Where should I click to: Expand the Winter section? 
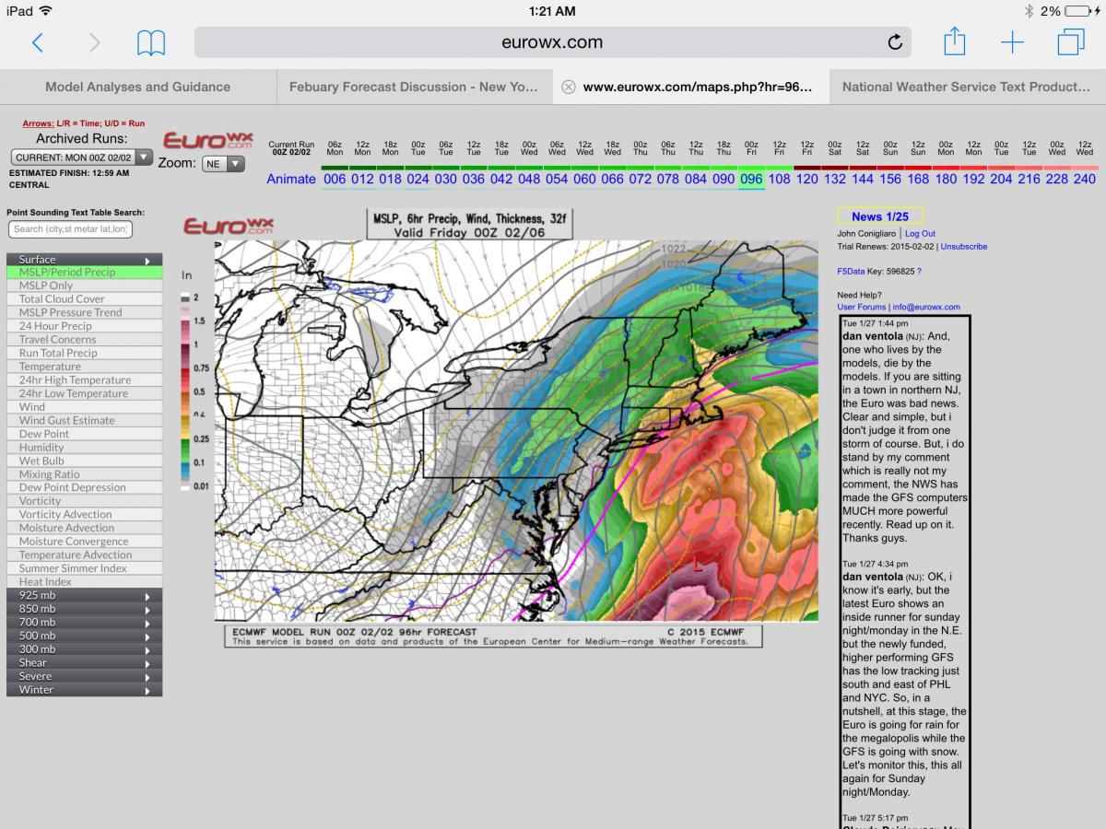(x=84, y=690)
